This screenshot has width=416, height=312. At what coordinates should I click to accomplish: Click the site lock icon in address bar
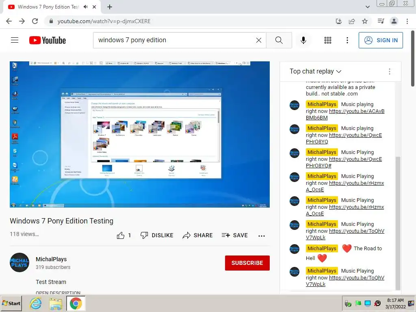[51, 21]
